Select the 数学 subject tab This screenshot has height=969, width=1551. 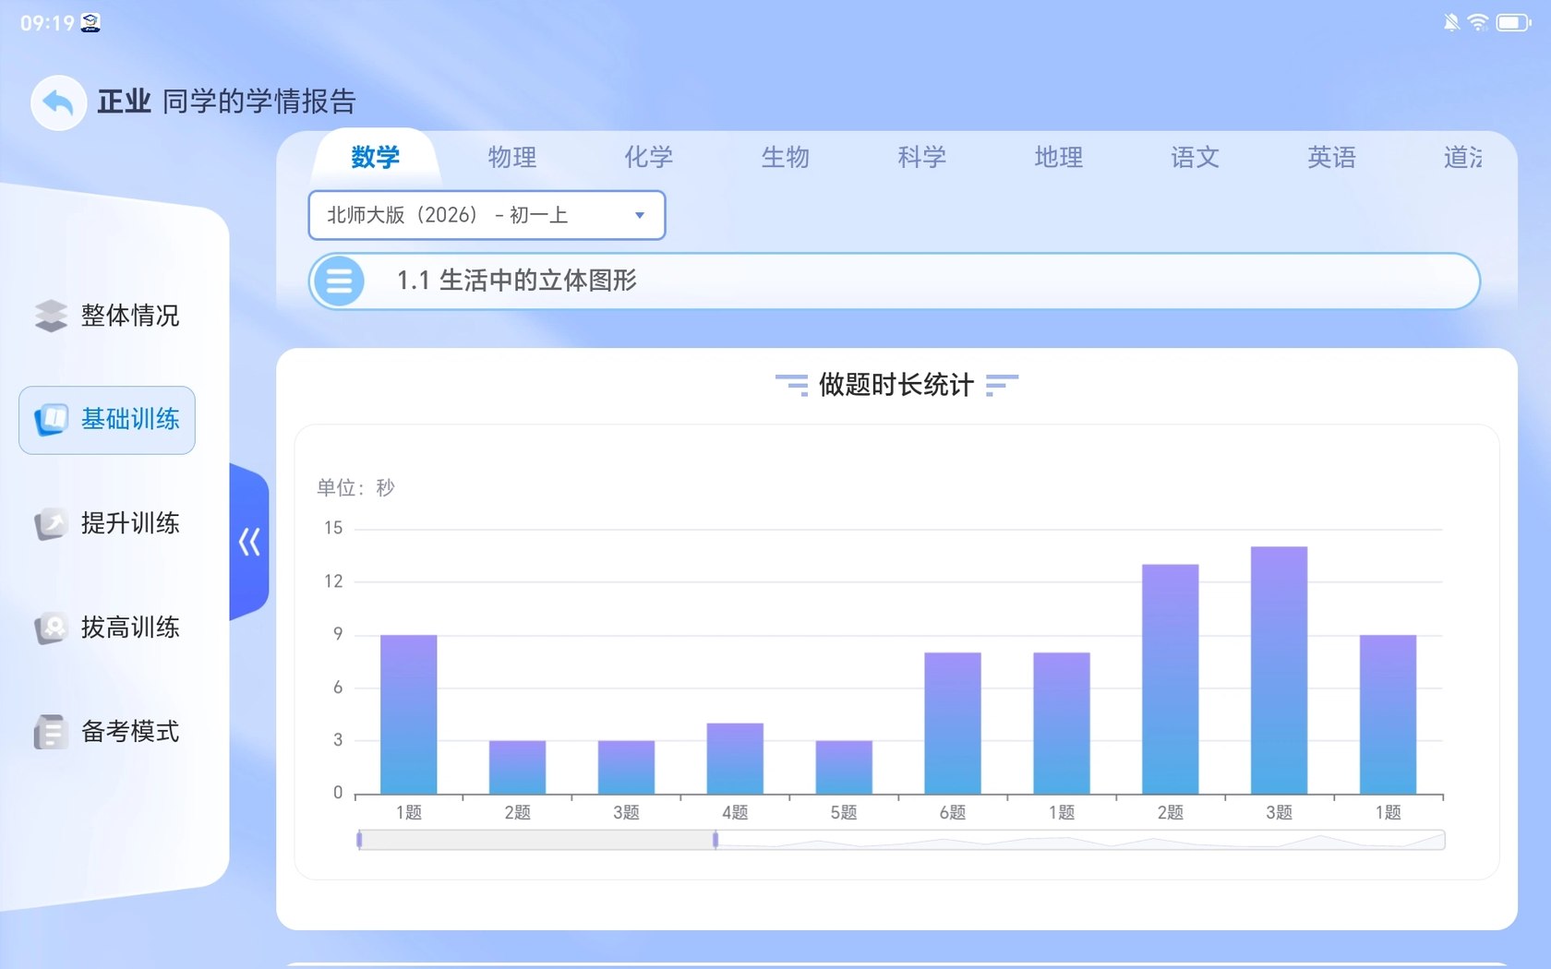(376, 157)
